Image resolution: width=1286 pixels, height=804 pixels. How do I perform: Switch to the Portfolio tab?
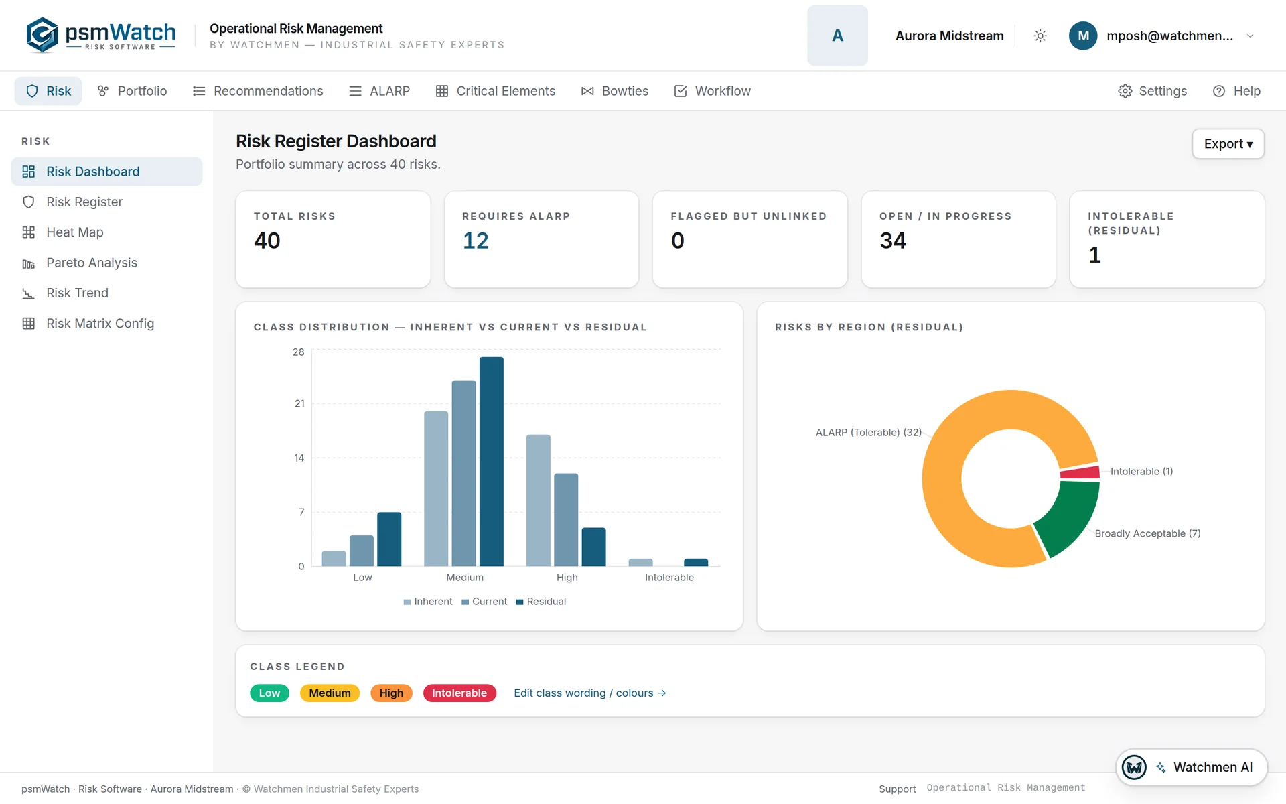(132, 91)
